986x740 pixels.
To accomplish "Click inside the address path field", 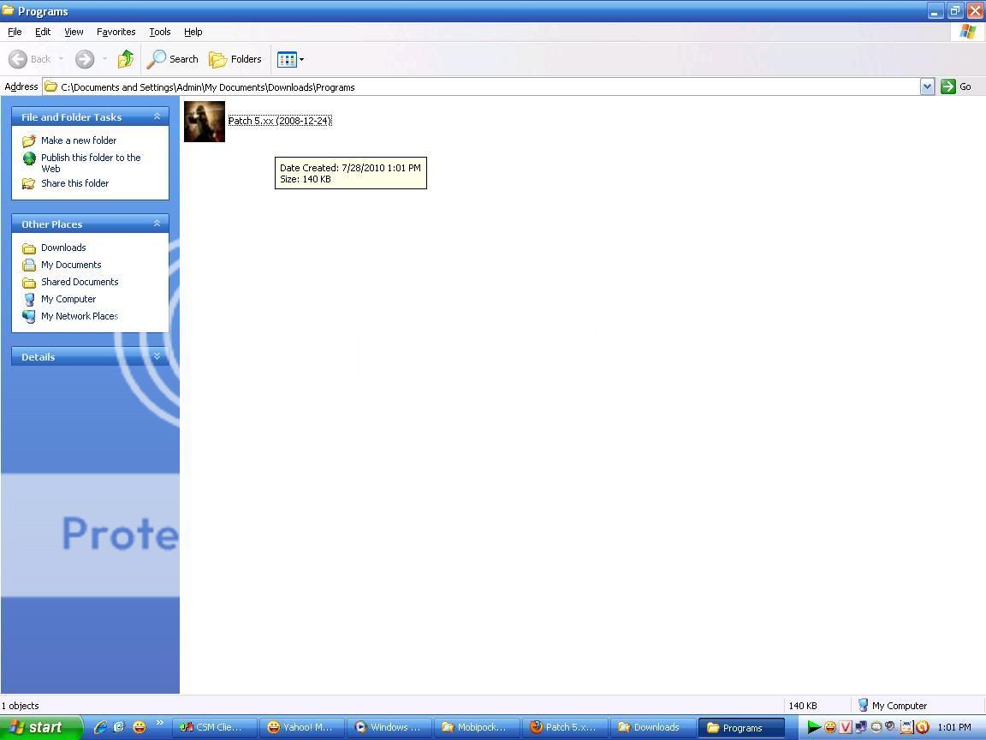I will pos(481,87).
